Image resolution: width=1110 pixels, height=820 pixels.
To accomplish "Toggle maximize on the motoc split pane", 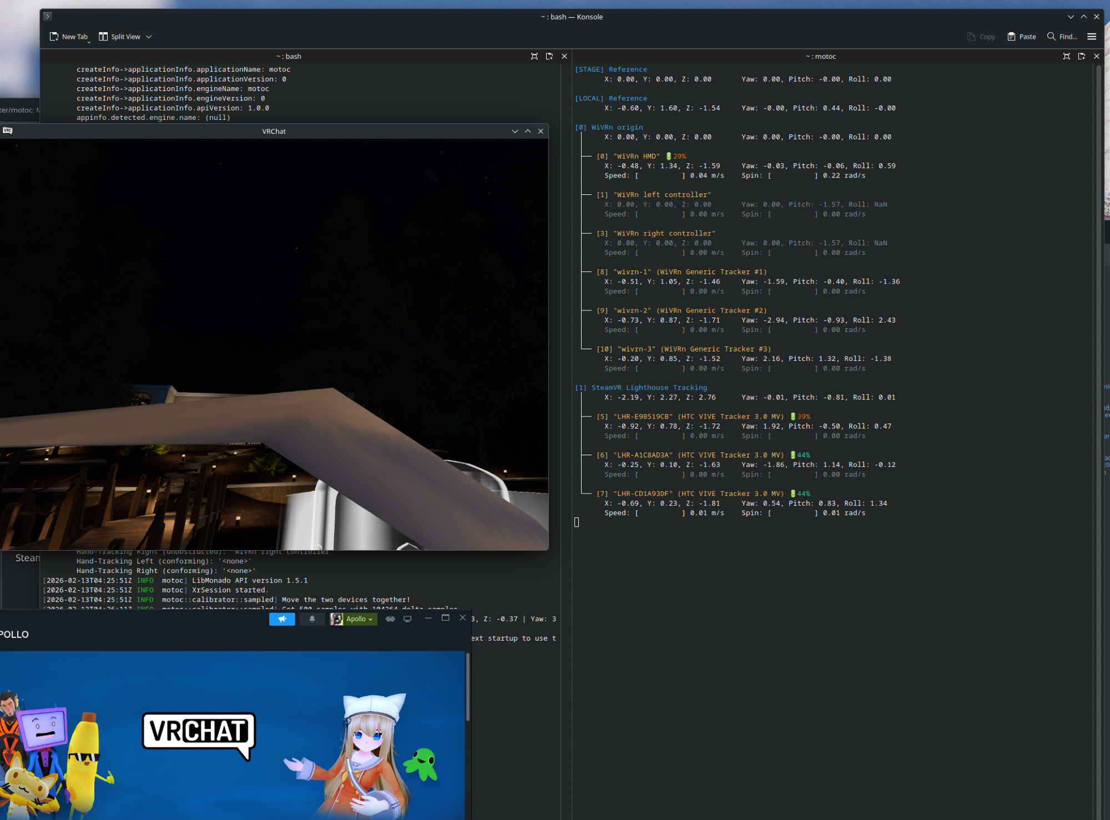I will tap(1067, 56).
